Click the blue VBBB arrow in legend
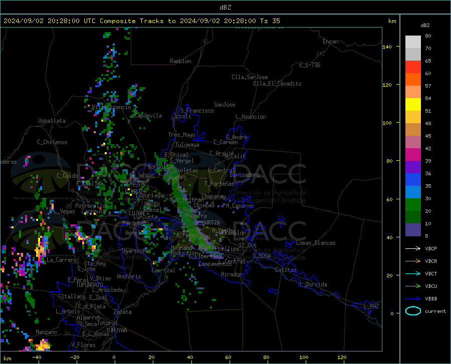This screenshot has height=364, width=451. (x=413, y=299)
